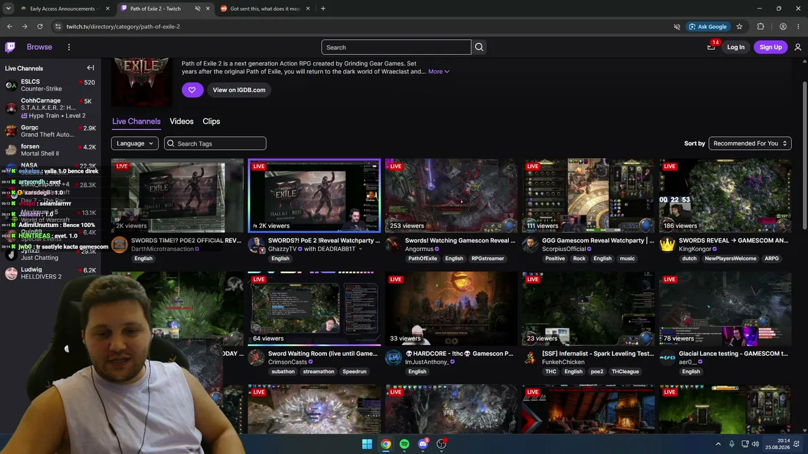Open the forsen Mortal Shell II channel
Screen dimensions: 808x454
point(50,150)
